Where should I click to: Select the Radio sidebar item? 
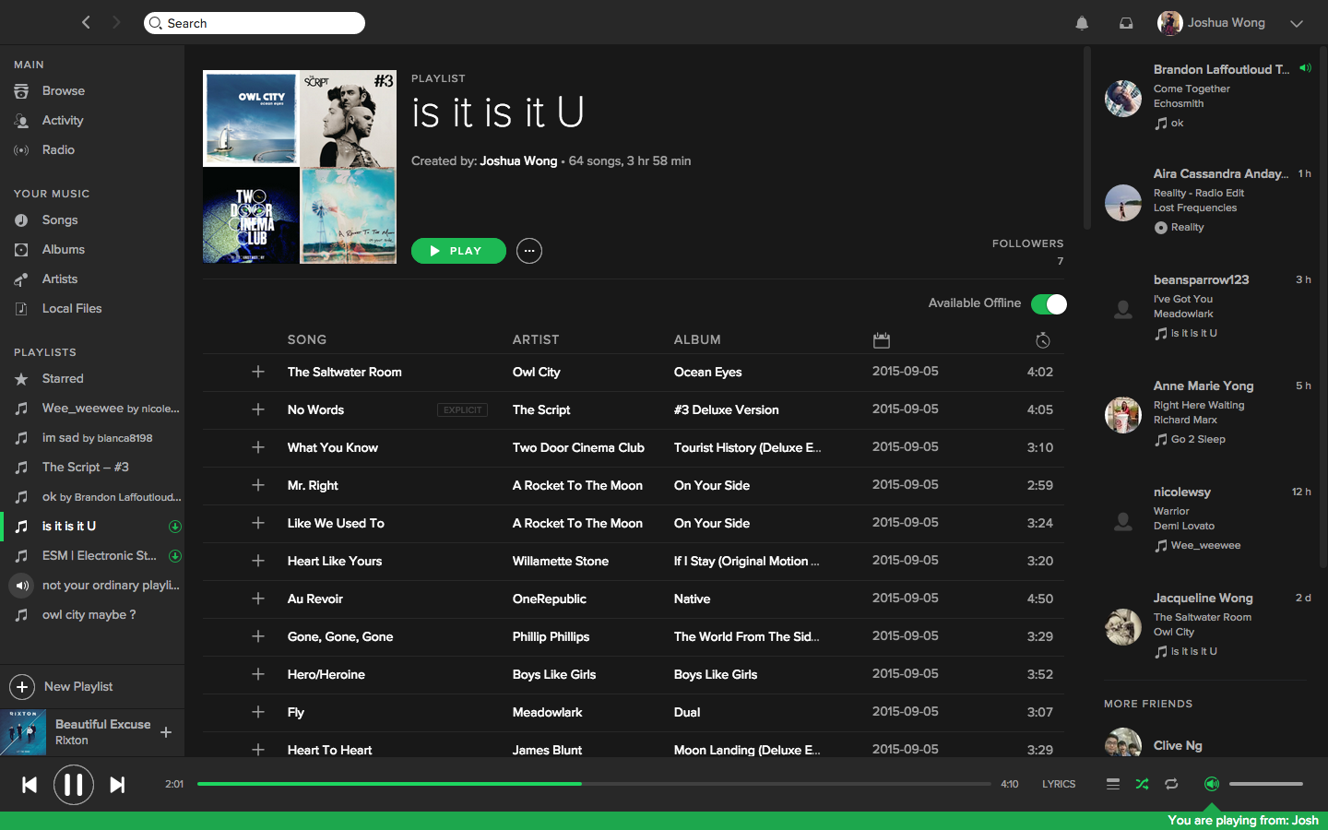(58, 150)
